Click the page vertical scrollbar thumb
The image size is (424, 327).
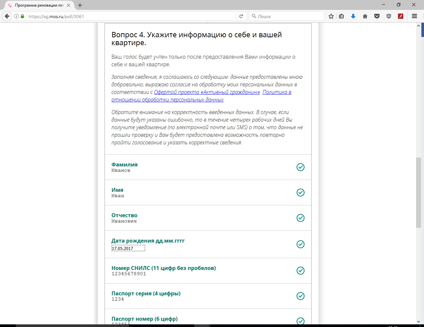point(418,193)
